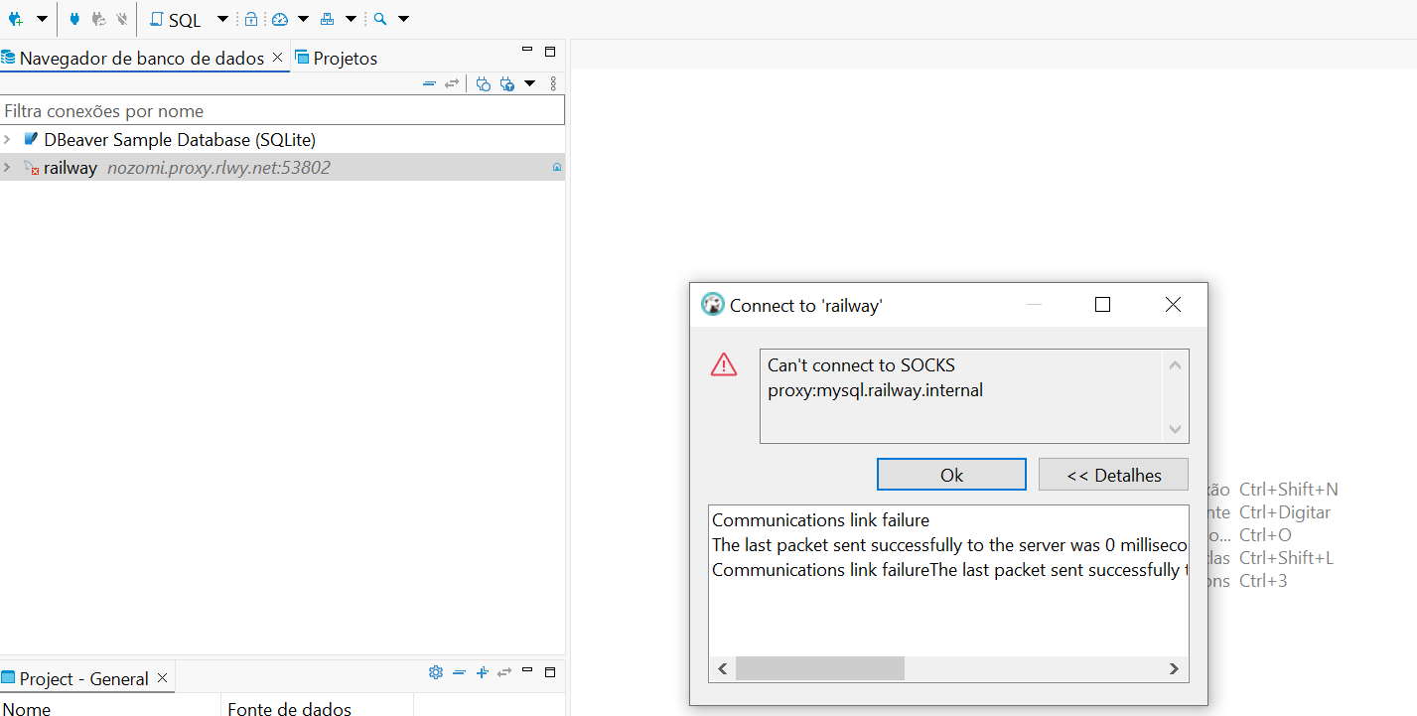Open the SQL editor button
The image size is (1417, 716).
(x=177, y=20)
